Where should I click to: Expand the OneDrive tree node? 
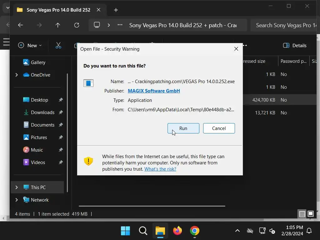point(17,75)
